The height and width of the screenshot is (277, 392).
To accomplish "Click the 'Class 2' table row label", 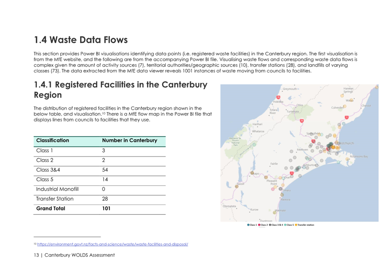I will pyautogui.click(x=45, y=160).
